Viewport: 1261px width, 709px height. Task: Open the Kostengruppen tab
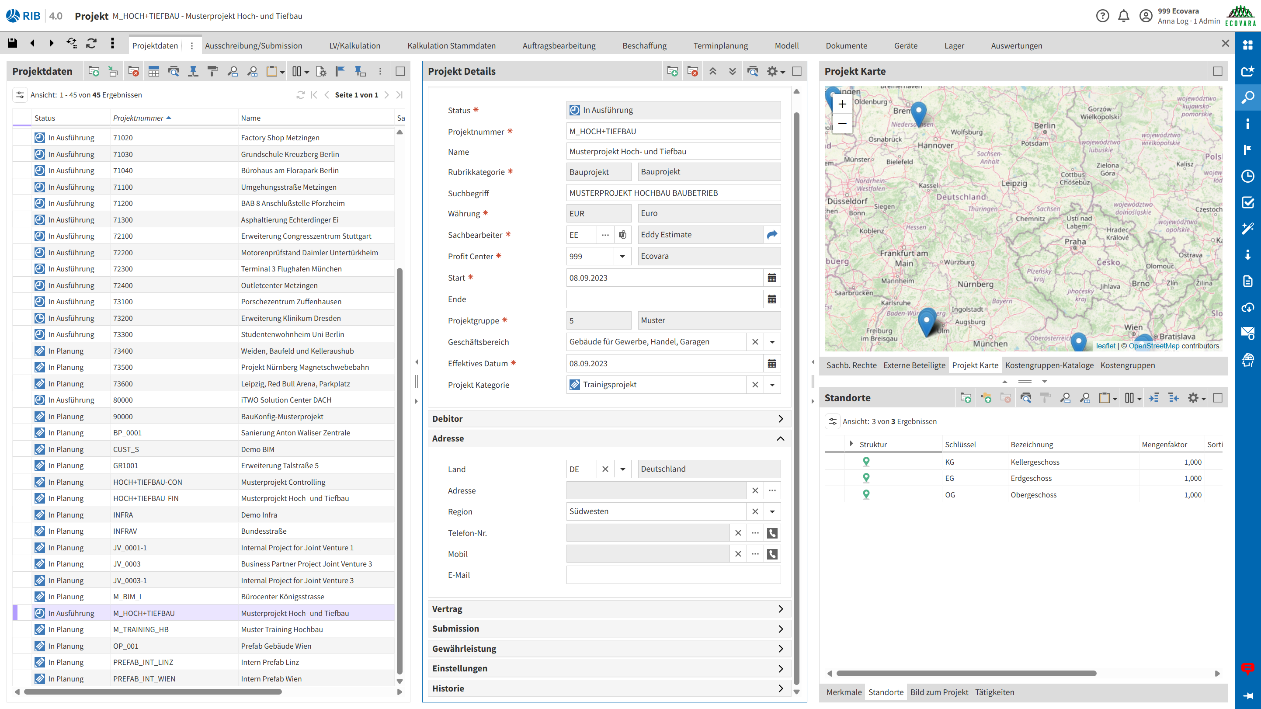[x=1127, y=365]
